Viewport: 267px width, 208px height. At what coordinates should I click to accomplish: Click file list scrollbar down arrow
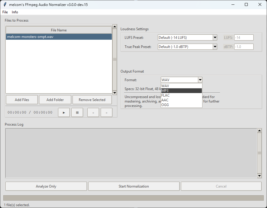pos(115,93)
